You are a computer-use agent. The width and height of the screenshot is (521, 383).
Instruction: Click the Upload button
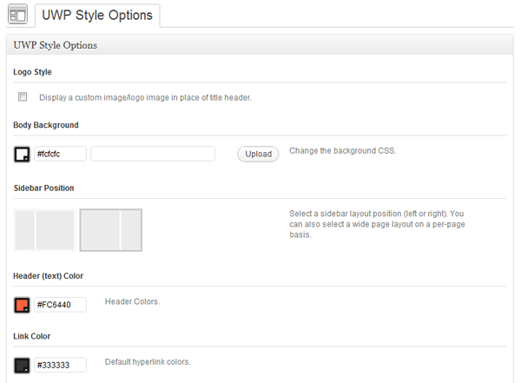(x=258, y=154)
